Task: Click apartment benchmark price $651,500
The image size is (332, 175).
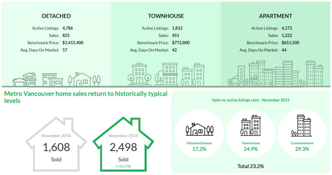Action: click(290, 43)
